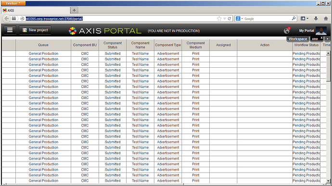The image size is (332, 186).
Task: Click the folder icon beside back button
Action: pos(14,19)
